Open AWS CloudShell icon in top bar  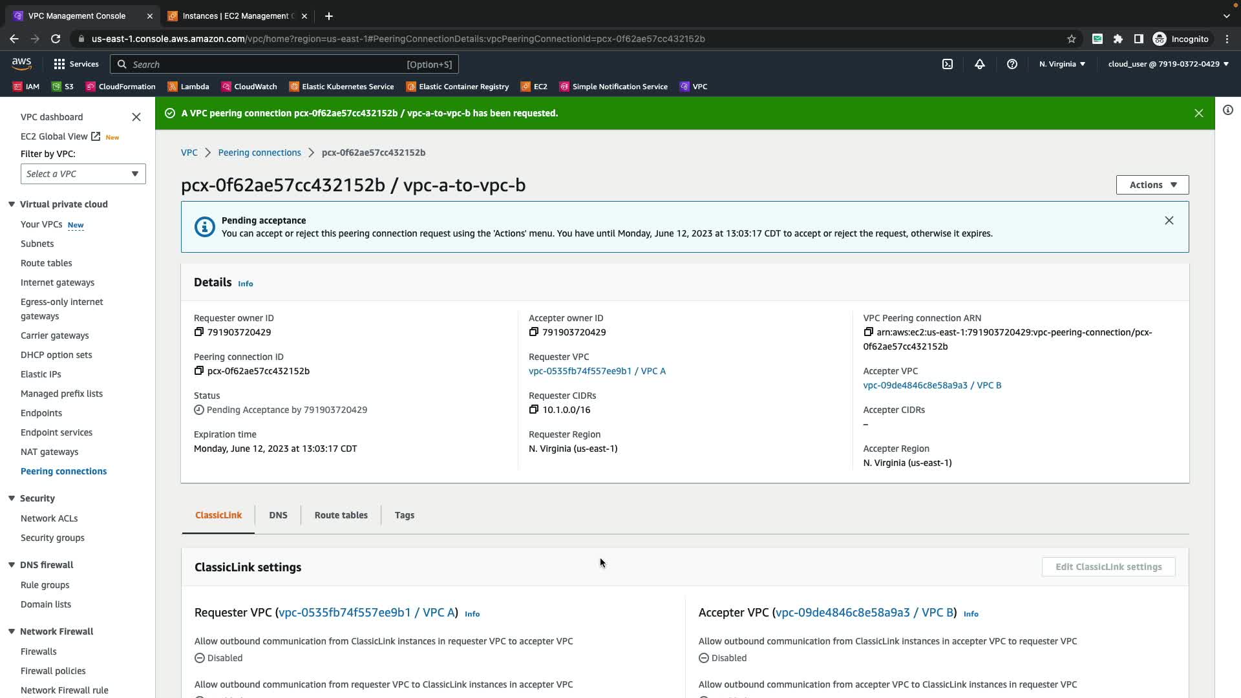coord(948,64)
